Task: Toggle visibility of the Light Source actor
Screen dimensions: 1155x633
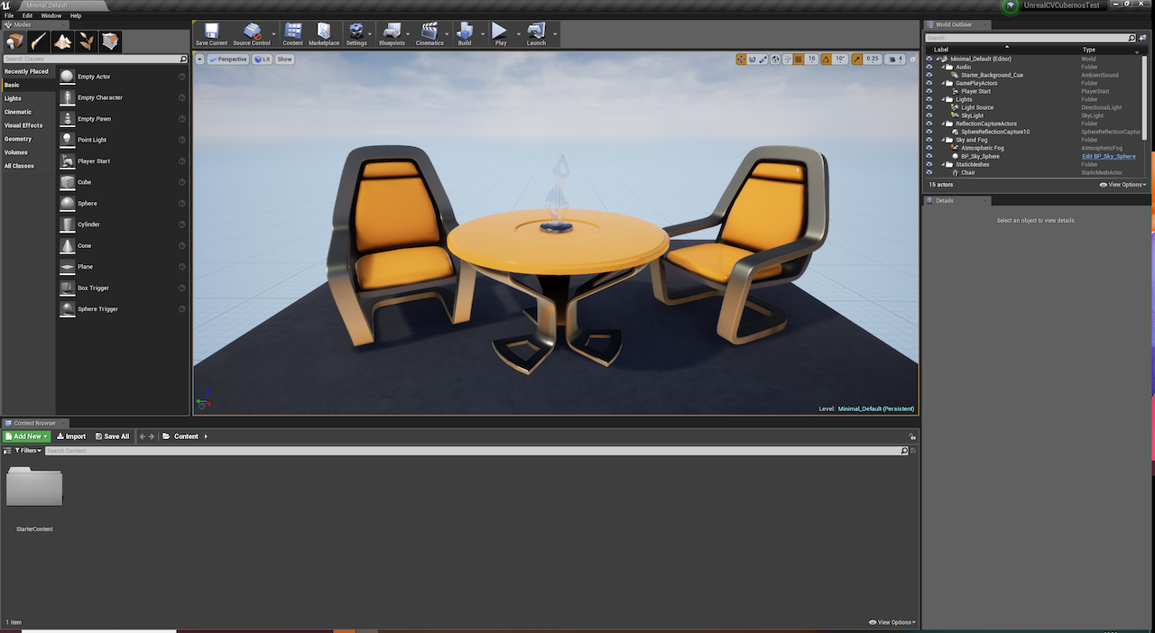Action: pyautogui.click(x=929, y=107)
